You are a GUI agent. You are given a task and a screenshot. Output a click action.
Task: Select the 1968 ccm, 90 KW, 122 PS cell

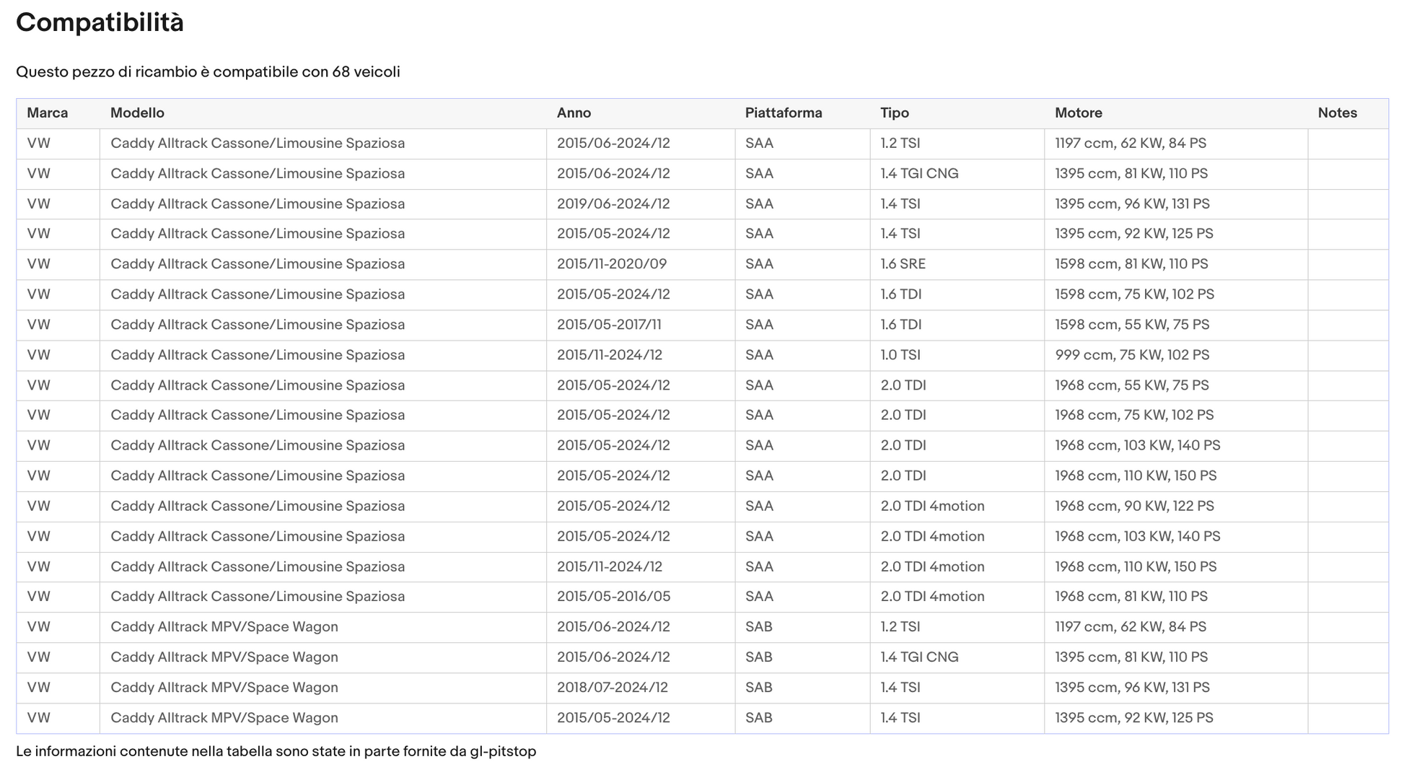pos(1134,507)
